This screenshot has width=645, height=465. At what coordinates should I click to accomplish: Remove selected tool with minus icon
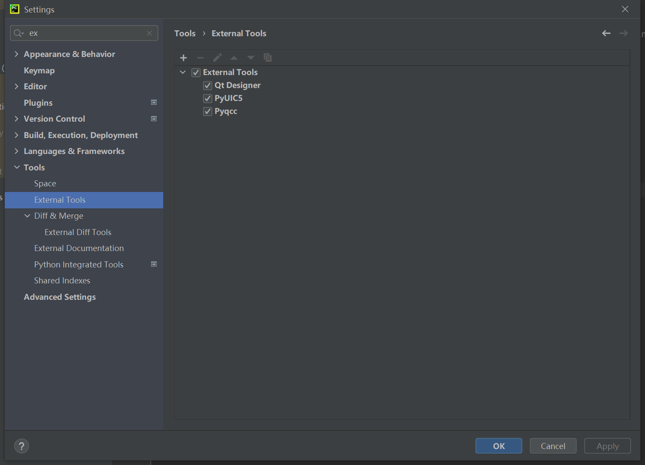[200, 58]
